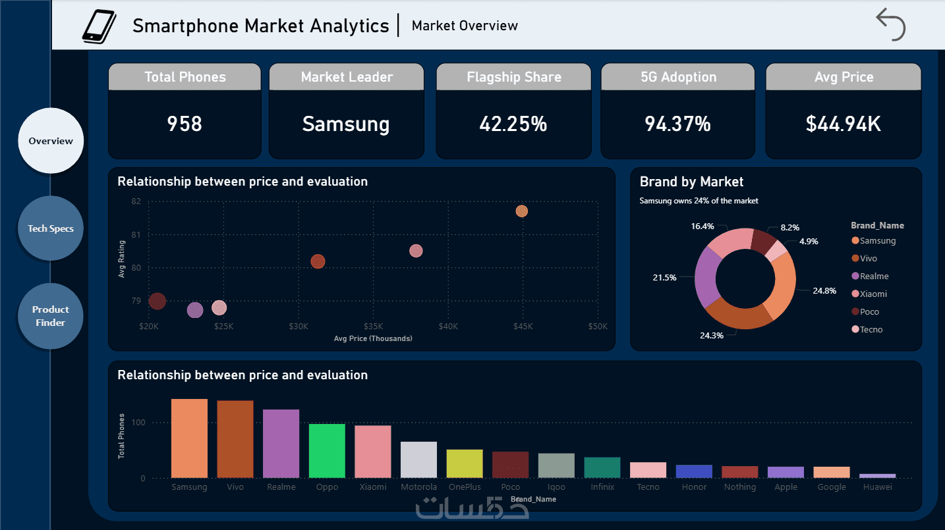The image size is (945, 530).
Task: Select the Market Leader Samsung card
Action: (x=346, y=111)
